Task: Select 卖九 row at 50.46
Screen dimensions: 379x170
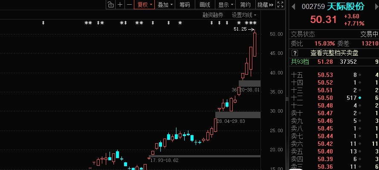Action: [x=334, y=121]
